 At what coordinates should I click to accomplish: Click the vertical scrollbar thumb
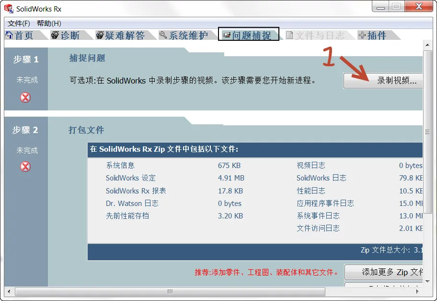[x=427, y=132]
